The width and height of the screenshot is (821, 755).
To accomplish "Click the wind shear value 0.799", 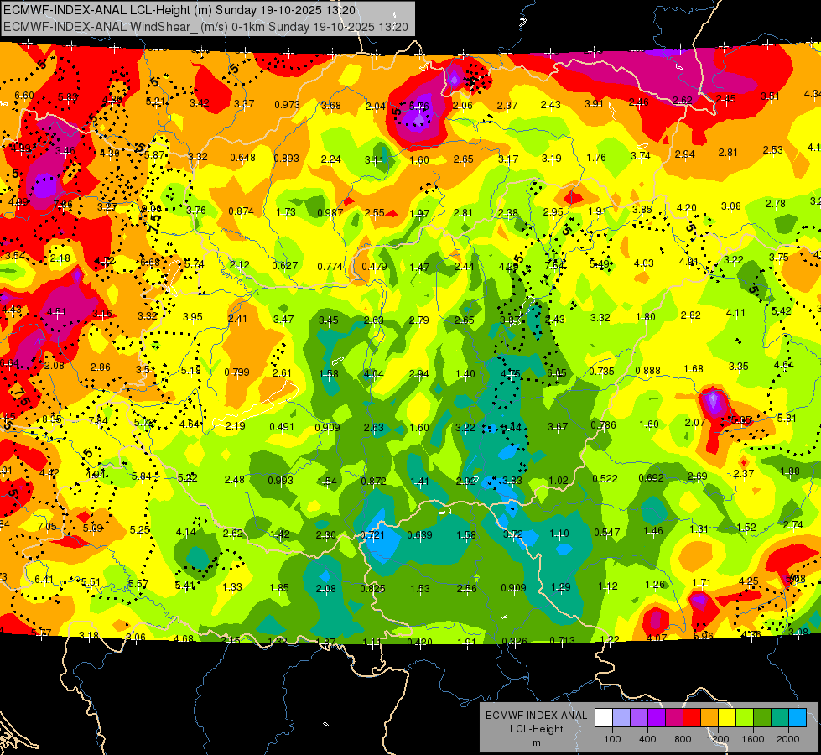I will [236, 372].
